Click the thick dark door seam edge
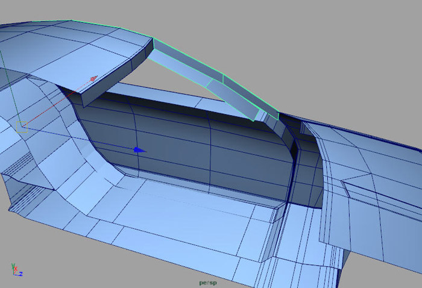The image size is (422, 288). (292, 175)
